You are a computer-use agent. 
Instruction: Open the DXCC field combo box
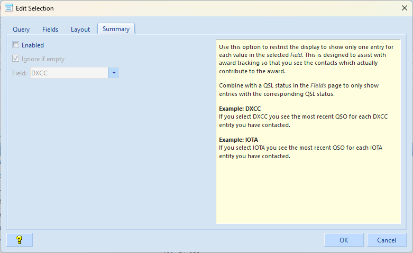pyautogui.click(x=69, y=73)
